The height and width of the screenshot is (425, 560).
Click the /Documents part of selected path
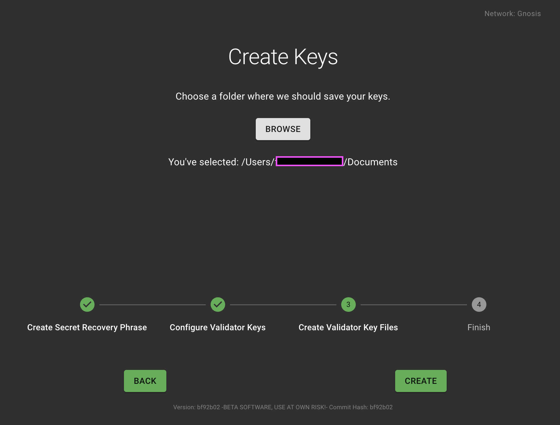(x=371, y=162)
